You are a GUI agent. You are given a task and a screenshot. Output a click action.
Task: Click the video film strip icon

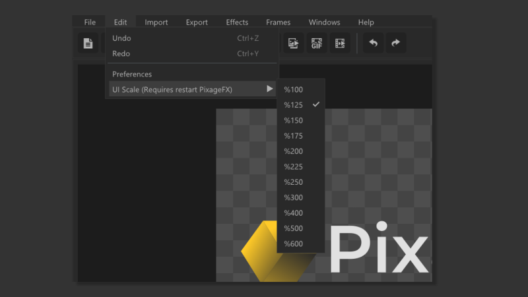point(340,44)
